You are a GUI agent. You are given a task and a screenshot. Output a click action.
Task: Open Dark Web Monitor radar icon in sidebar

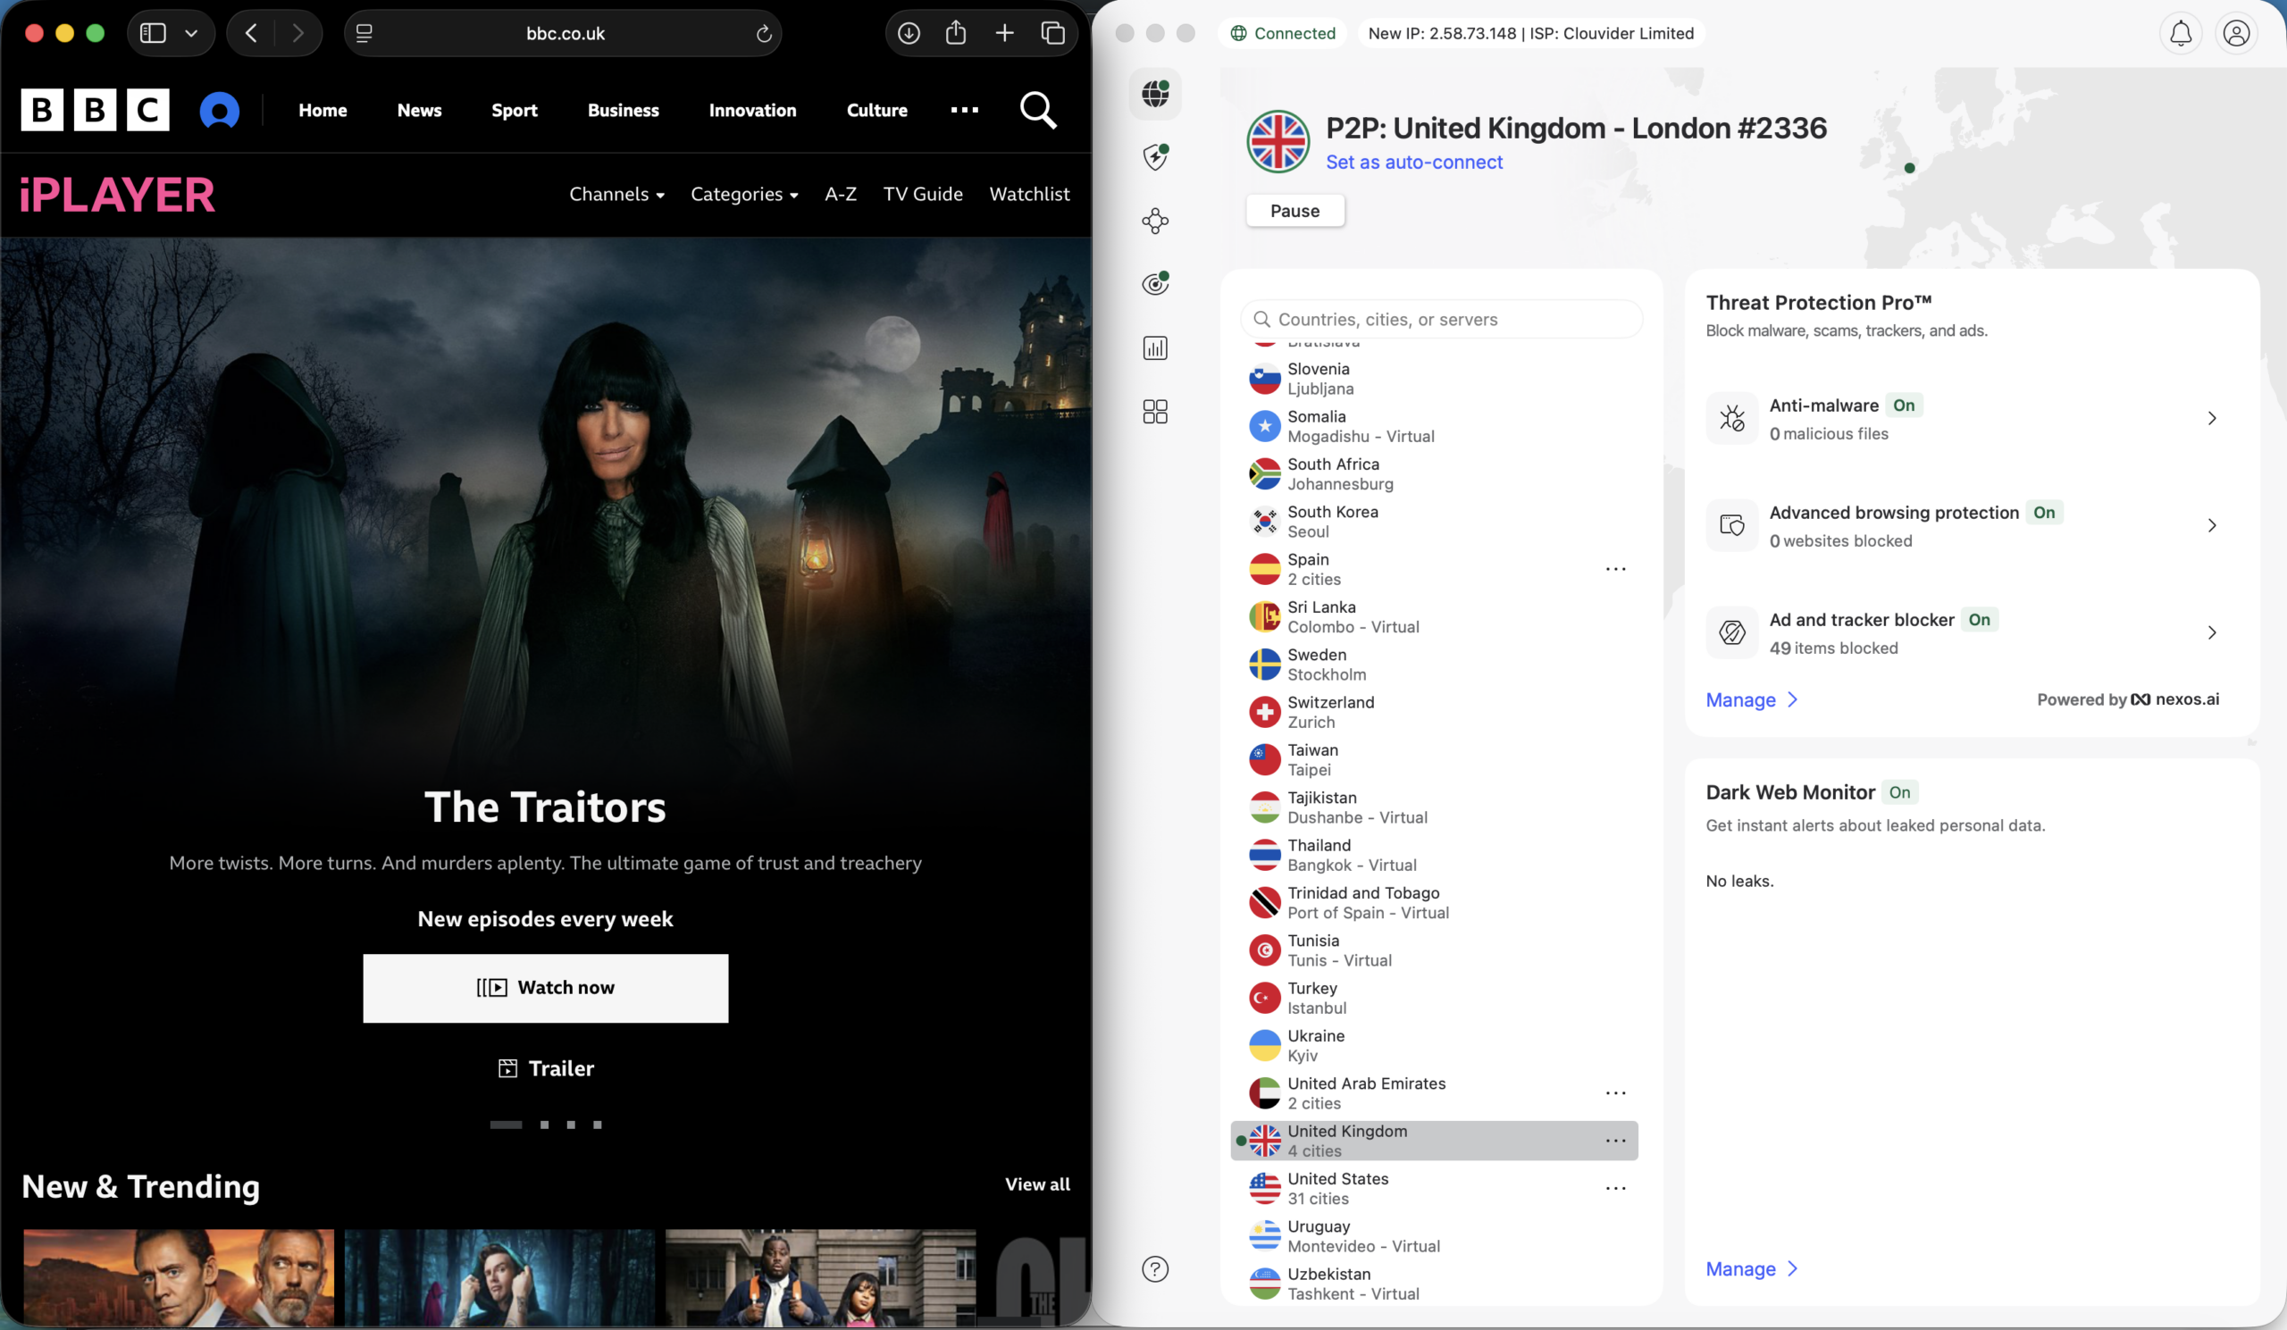click(x=1155, y=284)
